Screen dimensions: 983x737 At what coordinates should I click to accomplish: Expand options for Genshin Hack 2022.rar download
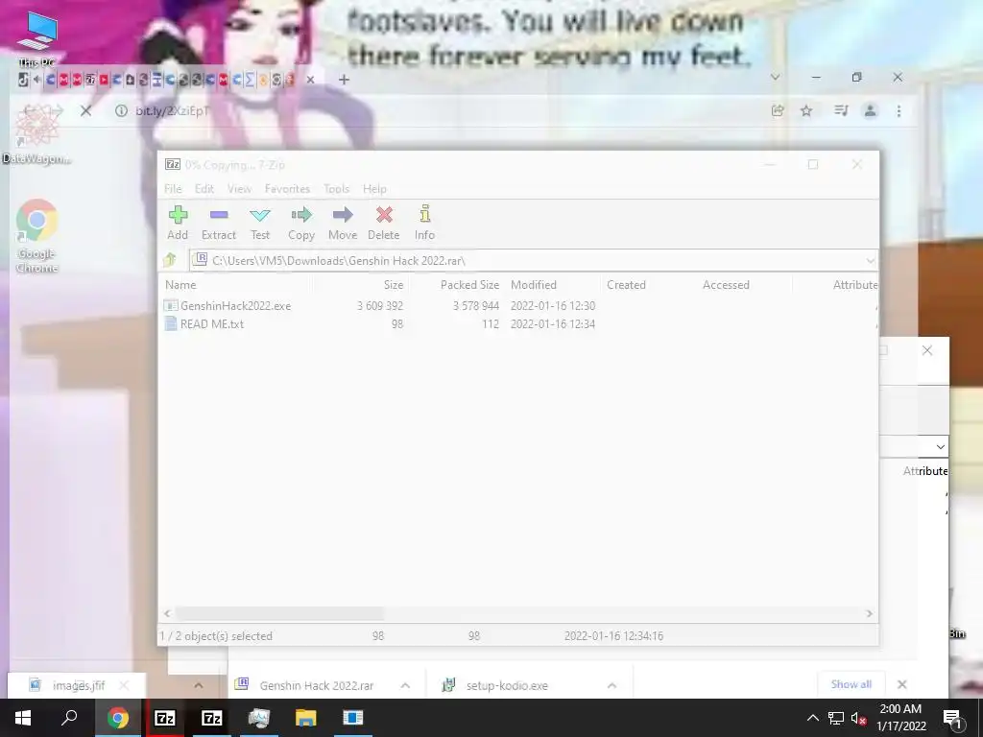(x=405, y=685)
